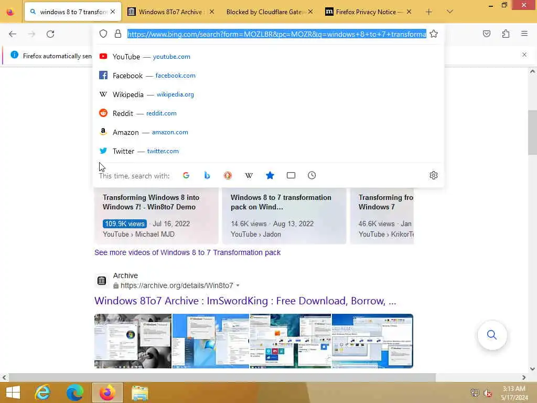The height and width of the screenshot is (403, 537).
Task: Open tracking protection shield icon
Action: [x=103, y=34]
